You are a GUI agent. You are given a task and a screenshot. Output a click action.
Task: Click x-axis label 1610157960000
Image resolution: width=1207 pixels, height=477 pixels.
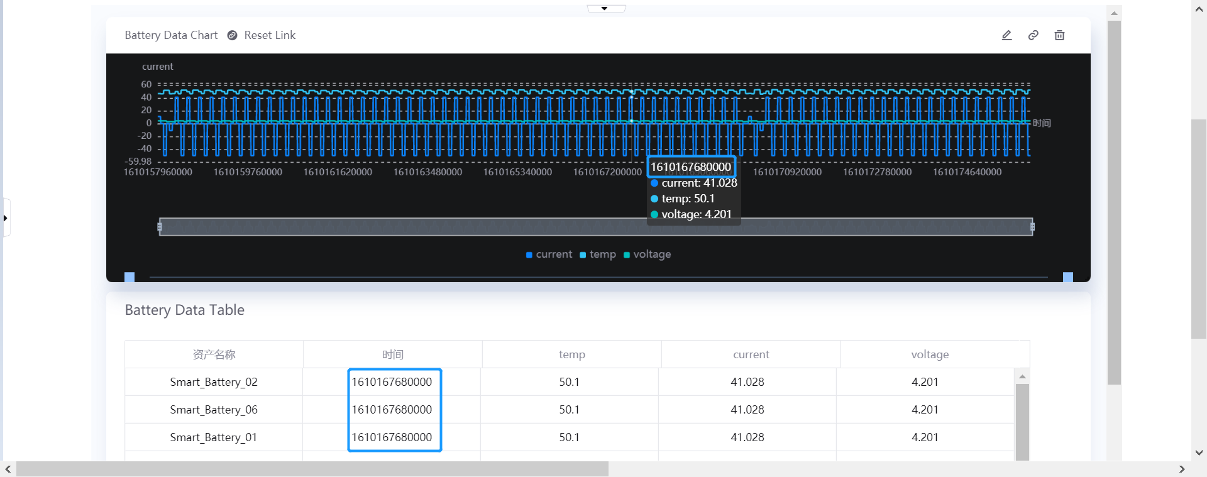pos(158,172)
